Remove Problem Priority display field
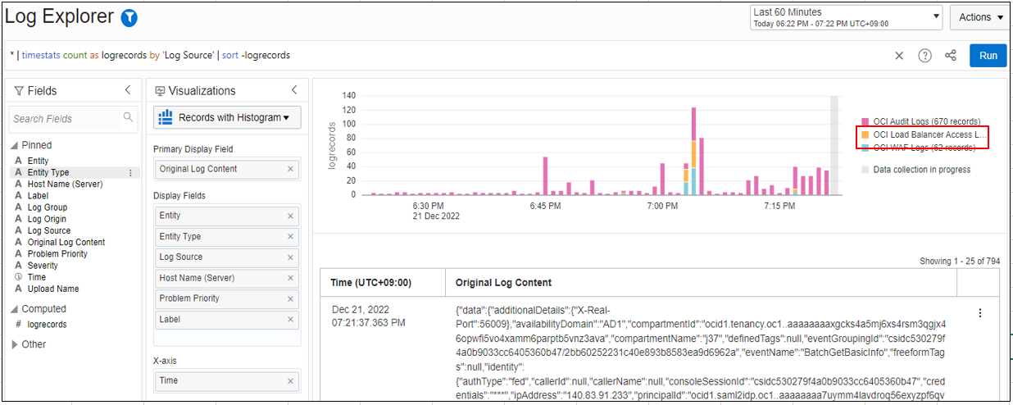1013x405 pixels. 290,299
